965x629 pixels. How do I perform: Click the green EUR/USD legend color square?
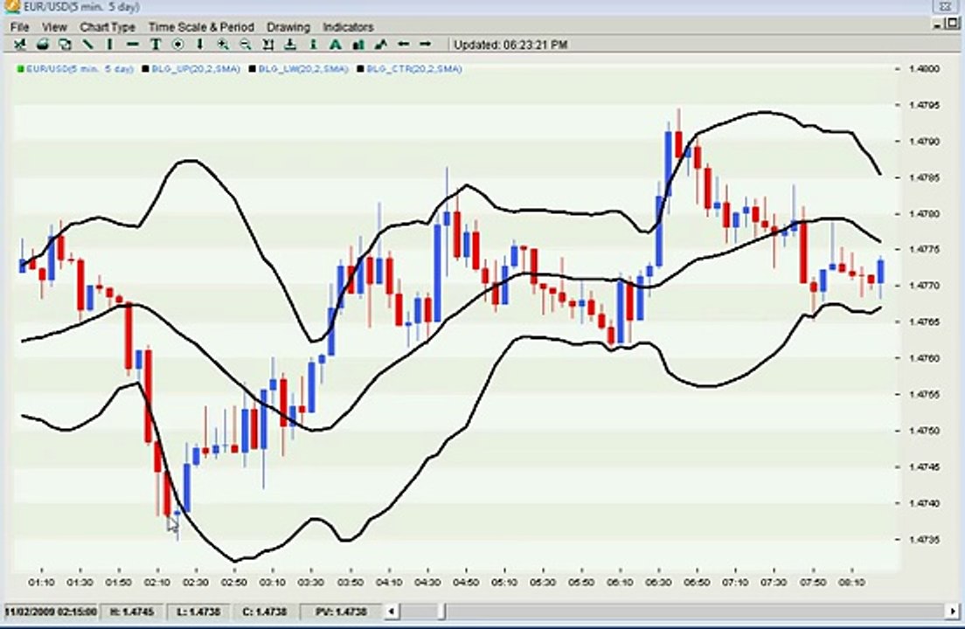21,69
